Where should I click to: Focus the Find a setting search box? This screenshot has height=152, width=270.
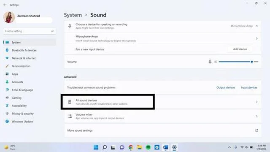30,31
